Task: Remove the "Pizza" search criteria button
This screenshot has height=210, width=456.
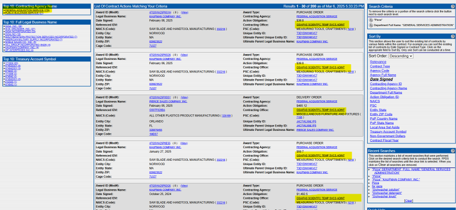Action: point(370,20)
